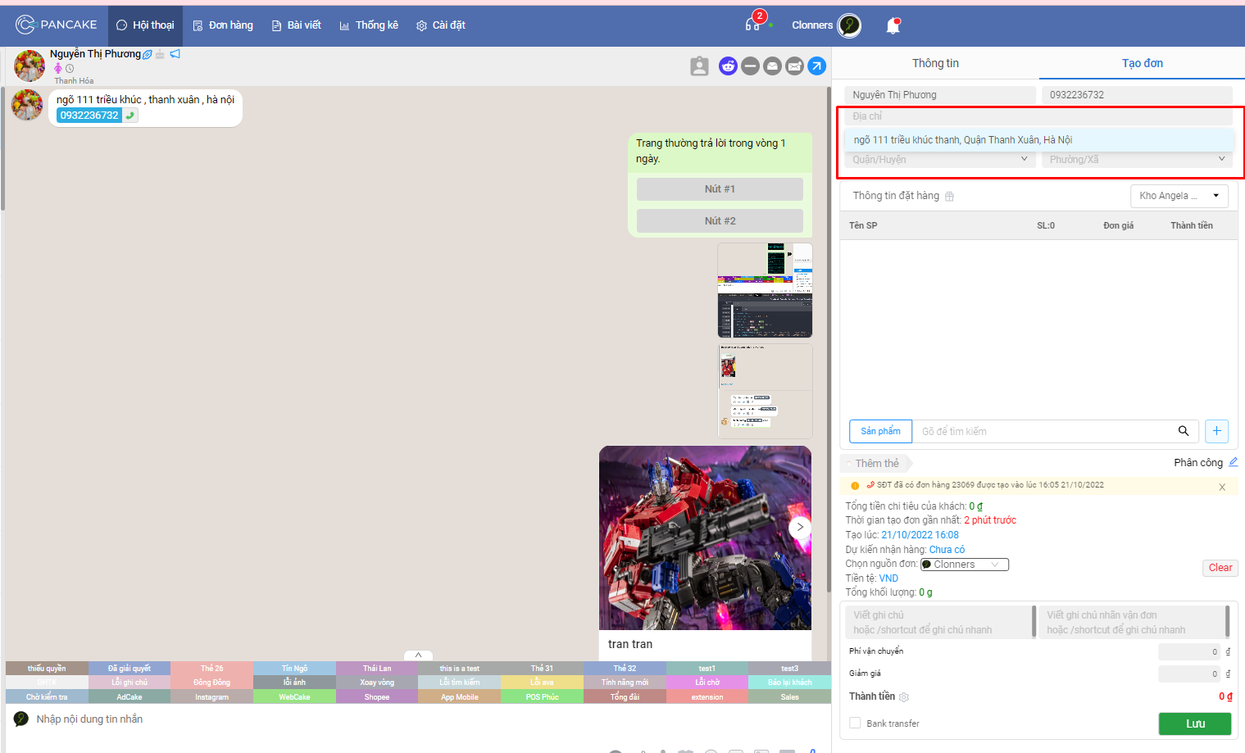Click the clock icon under customer name
This screenshot has width=1245, height=753.
coord(70,69)
